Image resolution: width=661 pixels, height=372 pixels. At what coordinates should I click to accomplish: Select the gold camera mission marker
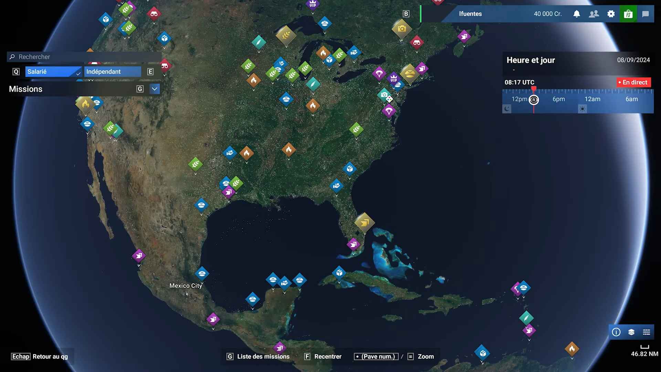tap(401, 29)
